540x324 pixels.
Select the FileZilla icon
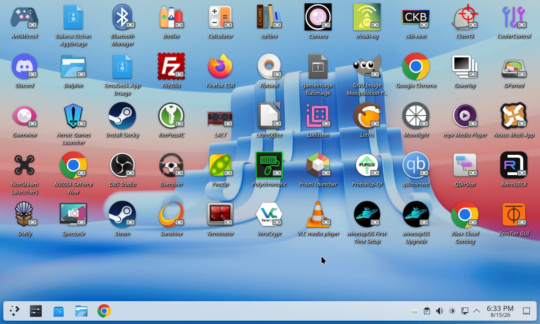point(171,67)
